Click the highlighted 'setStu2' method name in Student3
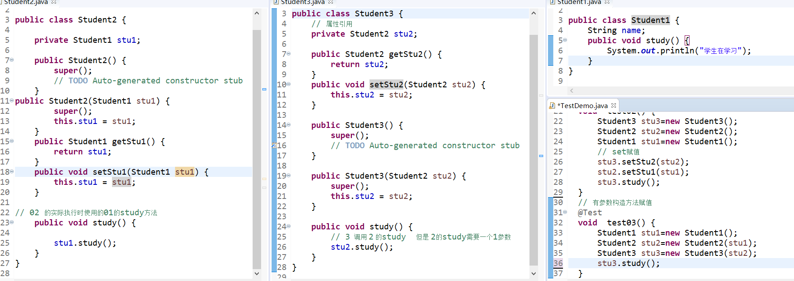The height and width of the screenshot is (281, 794). point(386,85)
